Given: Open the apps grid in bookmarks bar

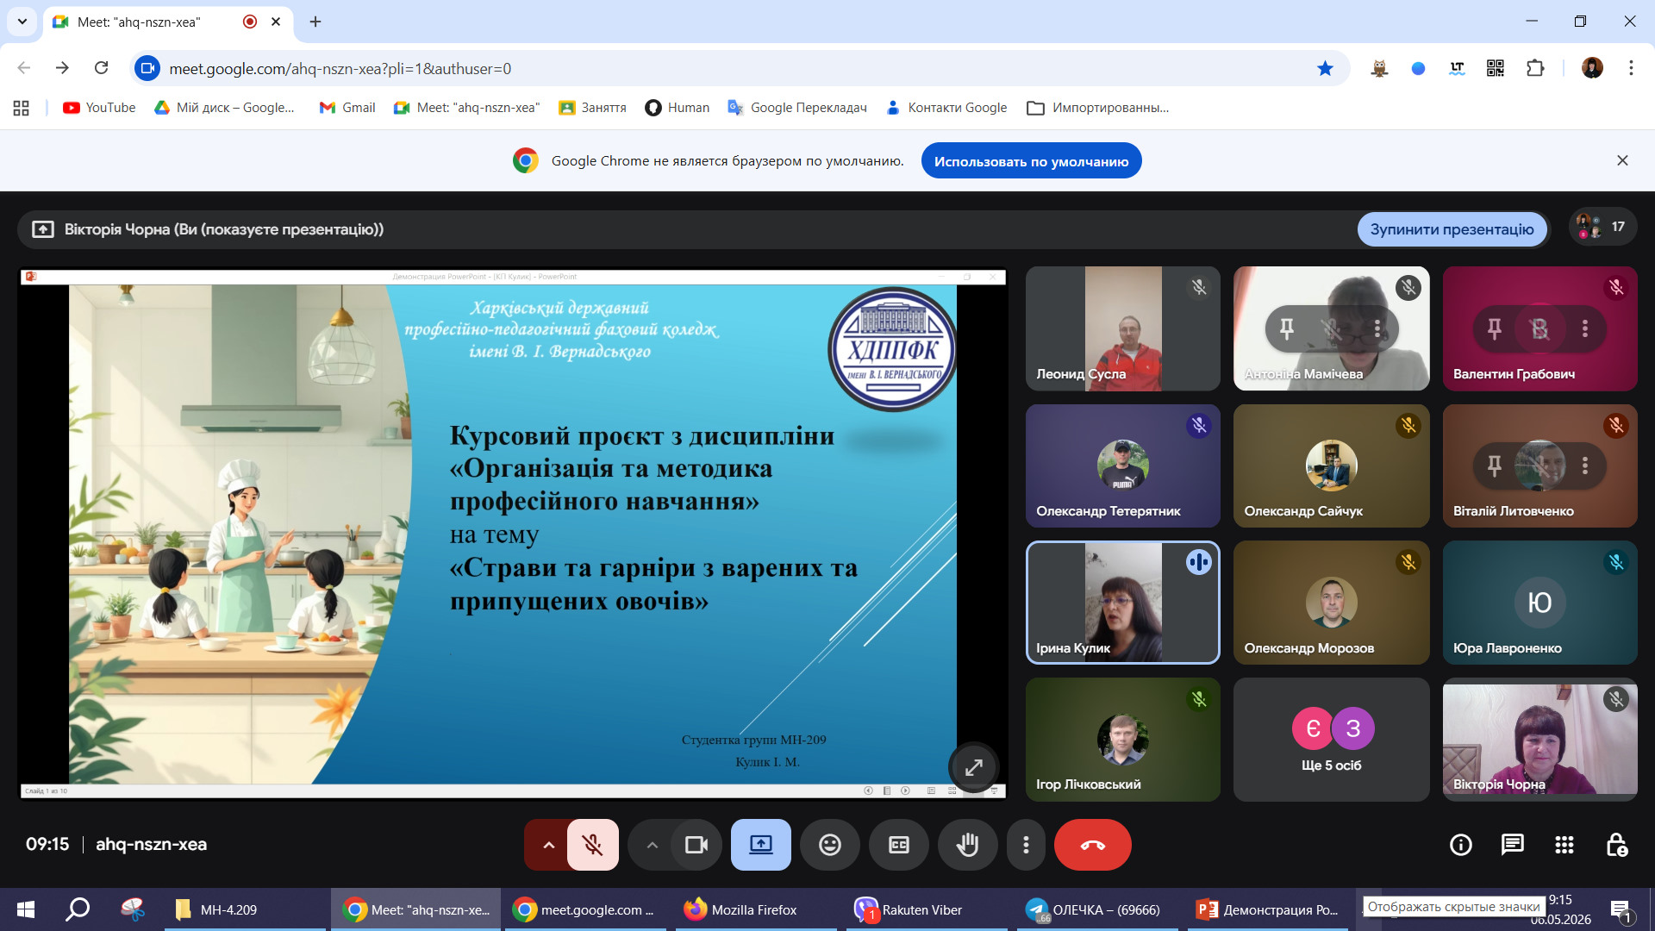Looking at the screenshot, I should tap(22, 108).
